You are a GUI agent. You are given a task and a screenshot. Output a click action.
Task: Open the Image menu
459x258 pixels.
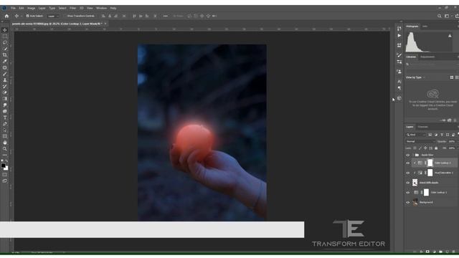click(x=31, y=8)
